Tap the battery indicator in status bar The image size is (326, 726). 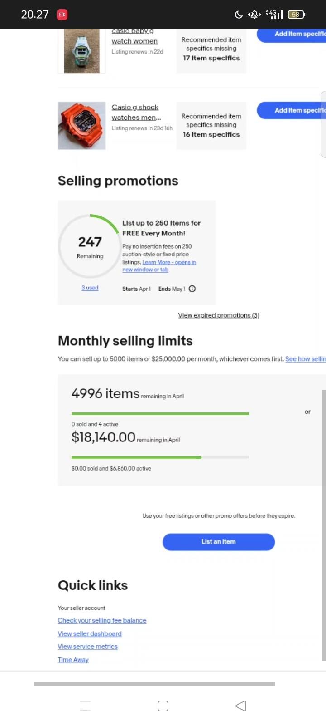point(296,15)
